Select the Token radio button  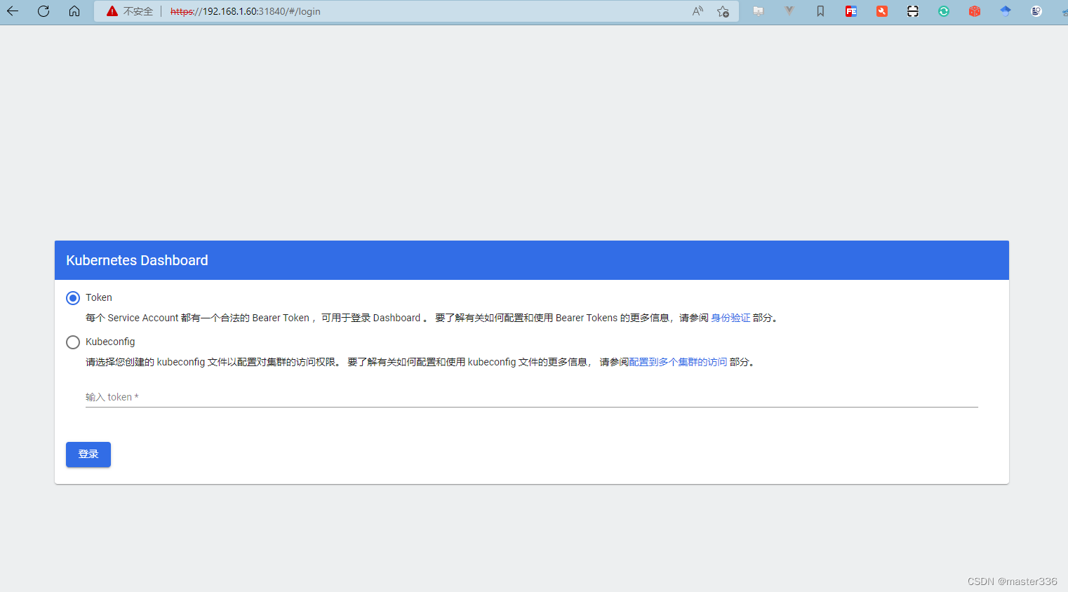coord(73,298)
